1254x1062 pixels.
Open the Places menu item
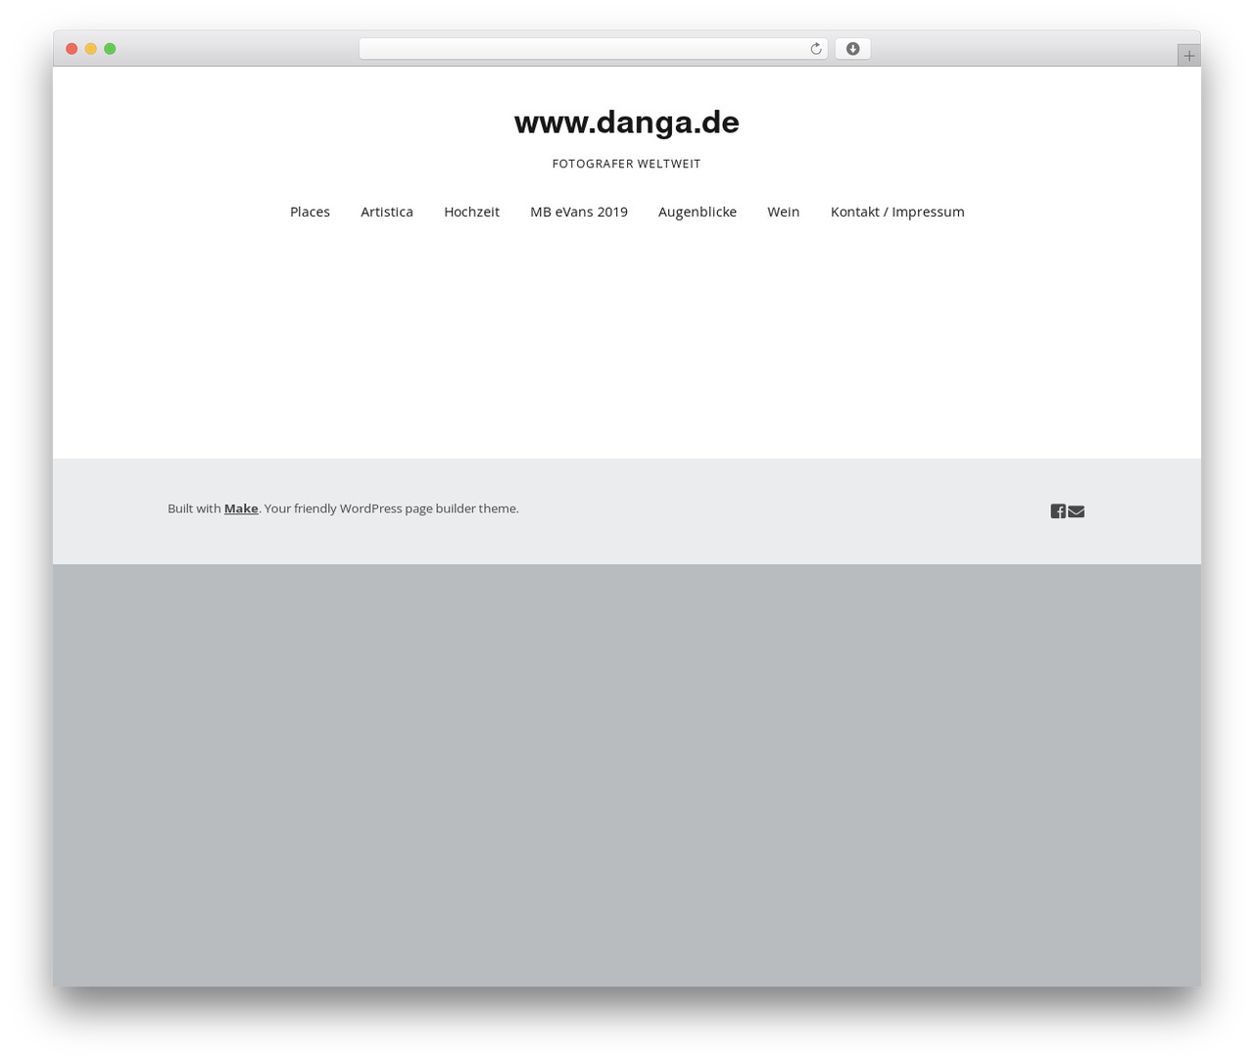pos(310,212)
